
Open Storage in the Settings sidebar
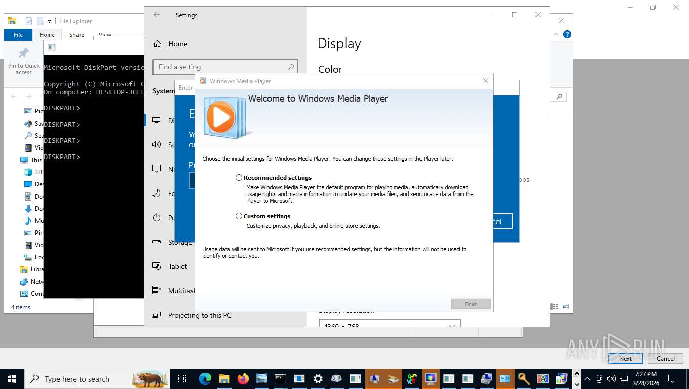click(x=180, y=242)
